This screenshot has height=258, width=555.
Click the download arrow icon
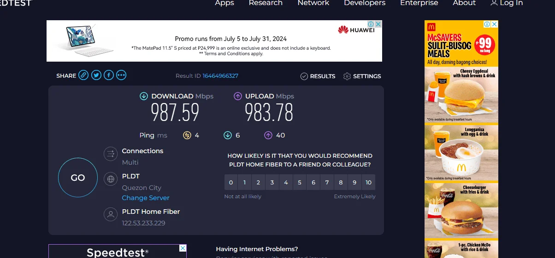[144, 96]
